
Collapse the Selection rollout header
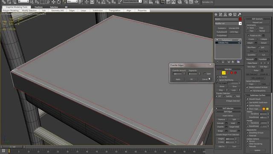click(228, 69)
